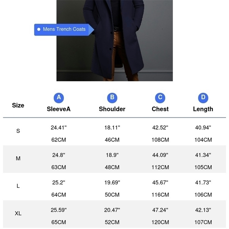Image resolution: width=229 pixels, height=229 pixels.
Task: Click the blue A circle icon
Action: point(59,98)
